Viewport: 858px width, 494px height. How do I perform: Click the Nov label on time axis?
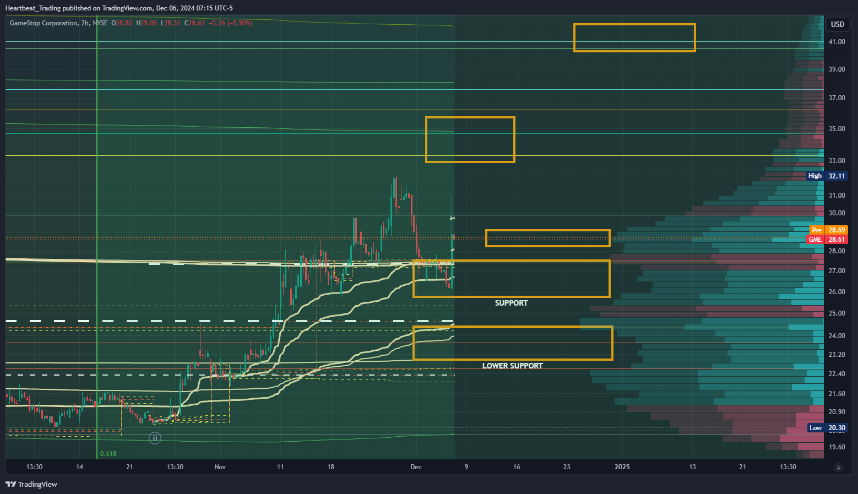tap(220, 467)
